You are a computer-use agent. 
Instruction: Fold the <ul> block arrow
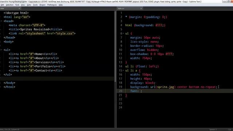pyautogui.click(x=1, y=50)
